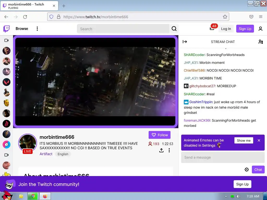Click the site padlock security icon
Viewport: 267px width, 200px height.
(59, 17)
